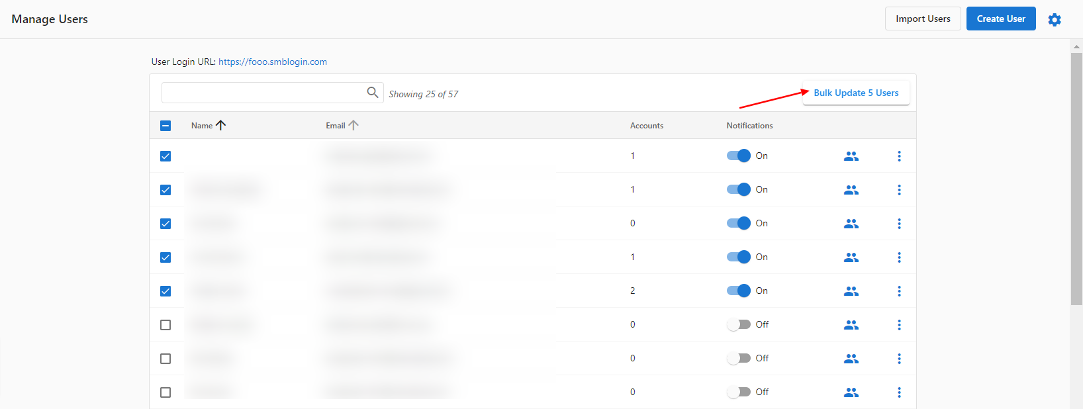Check the seventh user row checkbox
1083x409 pixels.
pos(165,359)
